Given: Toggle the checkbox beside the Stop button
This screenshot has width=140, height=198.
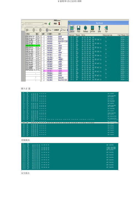Looking at the screenshot, I should pyautogui.click(x=53, y=30).
